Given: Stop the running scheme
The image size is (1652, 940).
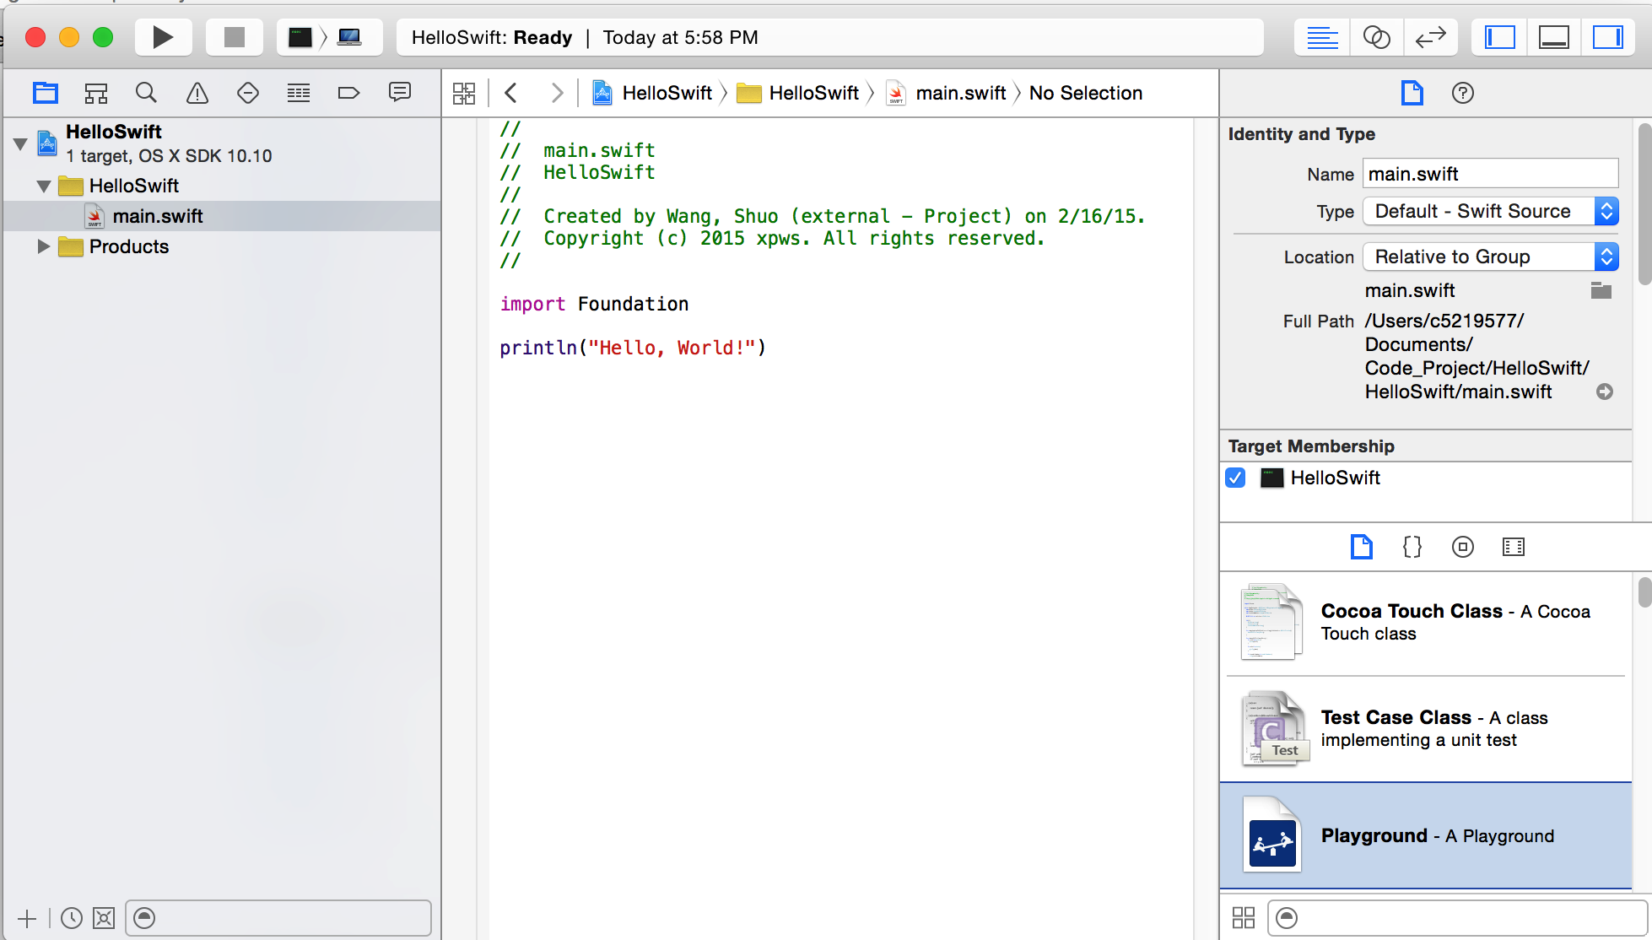Looking at the screenshot, I should coord(234,37).
